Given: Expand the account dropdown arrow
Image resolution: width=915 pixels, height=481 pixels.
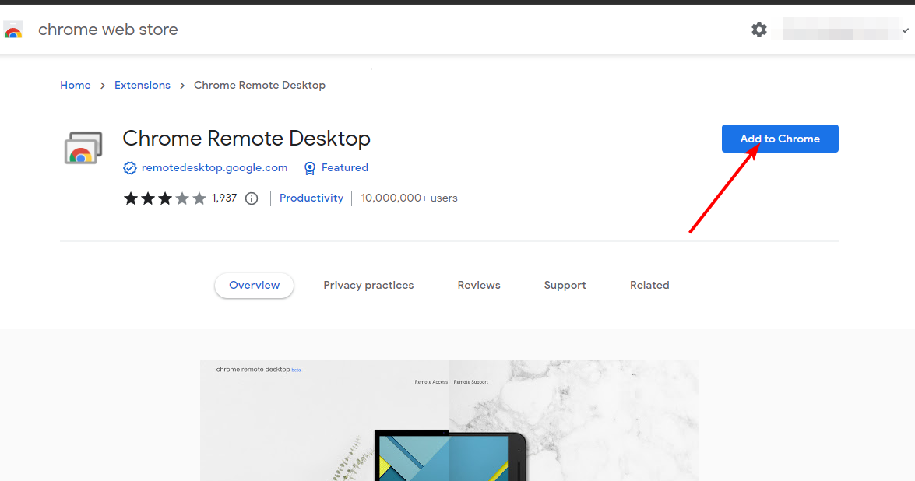Looking at the screenshot, I should 905,30.
